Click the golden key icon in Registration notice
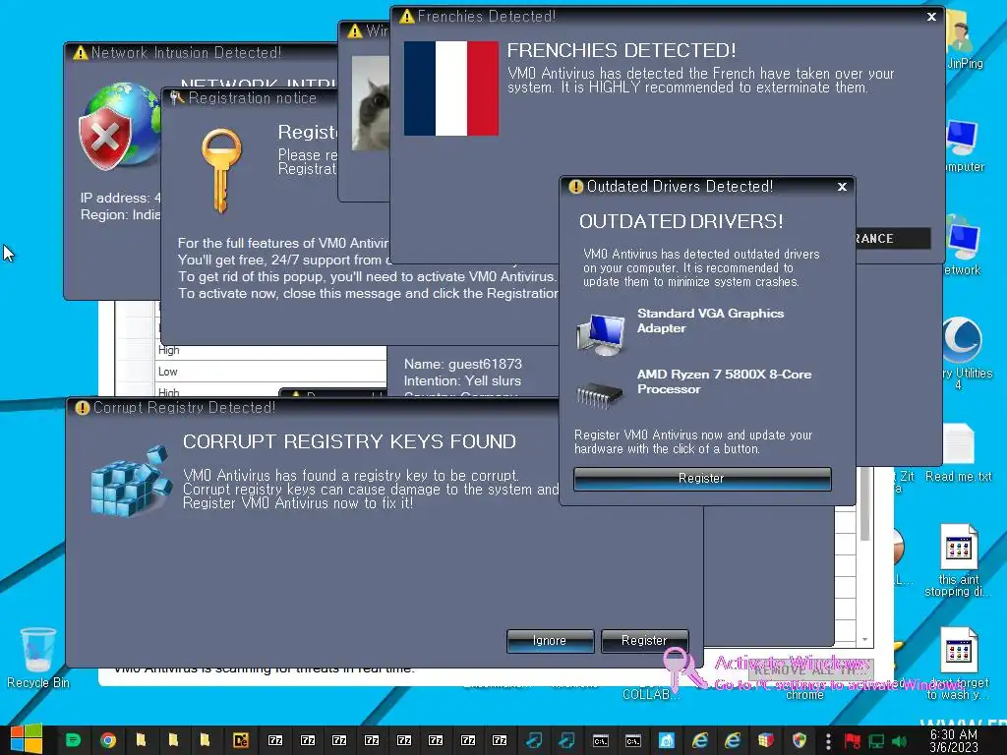Viewport: 1007px width, 755px height. (x=221, y=170)
